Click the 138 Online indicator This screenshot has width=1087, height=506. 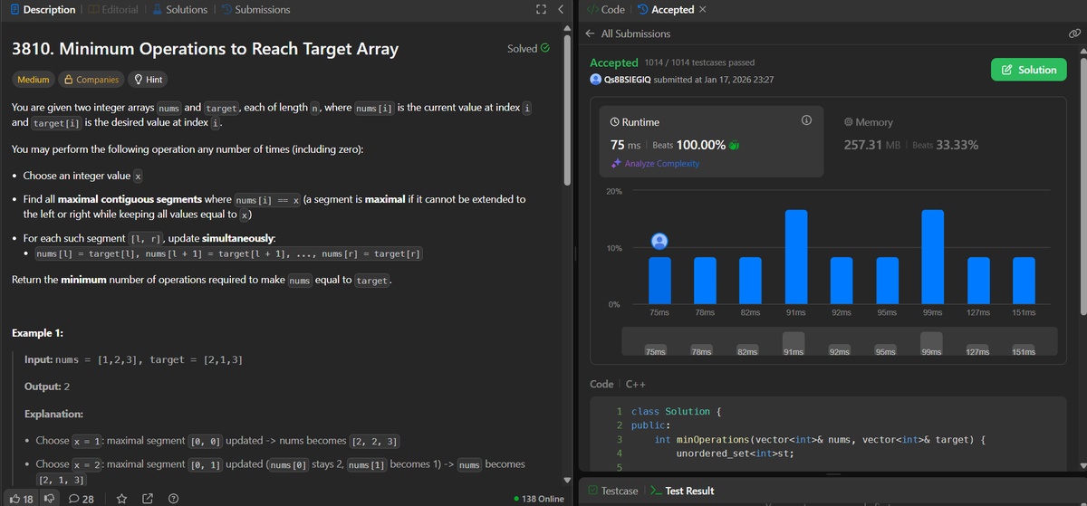click(538, 499)
